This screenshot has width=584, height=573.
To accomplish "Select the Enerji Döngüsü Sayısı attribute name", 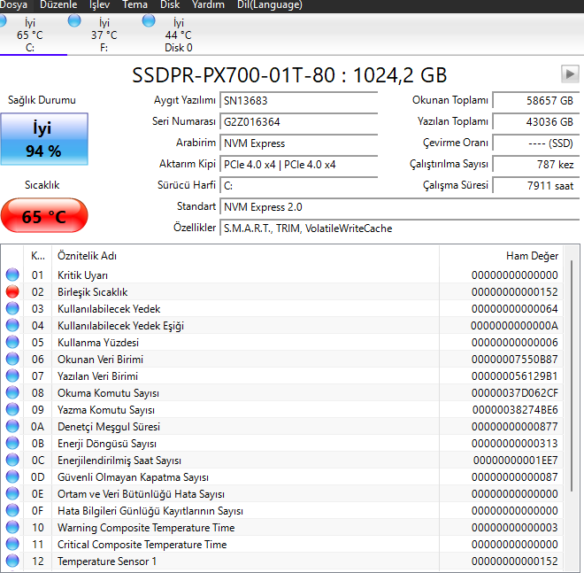I will 107,444.
